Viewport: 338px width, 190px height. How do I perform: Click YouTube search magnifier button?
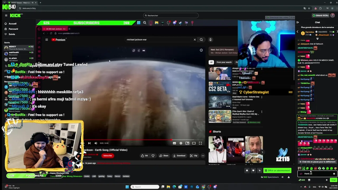coord(201,40)
